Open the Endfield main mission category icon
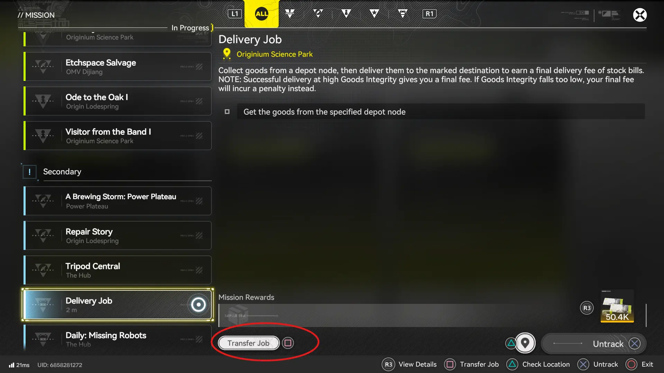This screenshot has height=373, width=664. [290, 14]
